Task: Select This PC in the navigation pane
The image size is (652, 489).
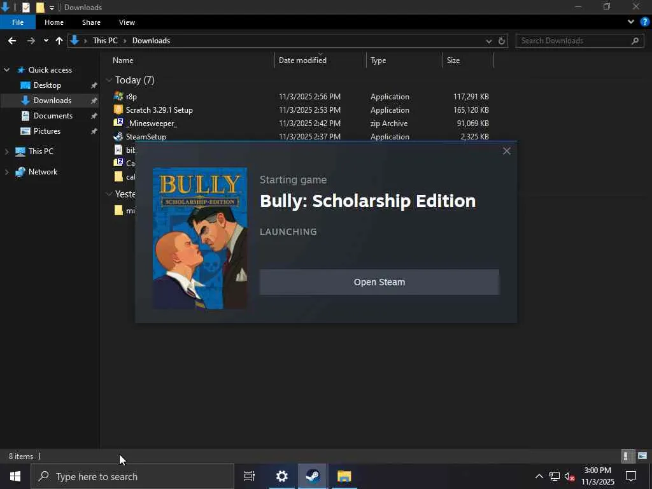Action: (x=41, y=152)
